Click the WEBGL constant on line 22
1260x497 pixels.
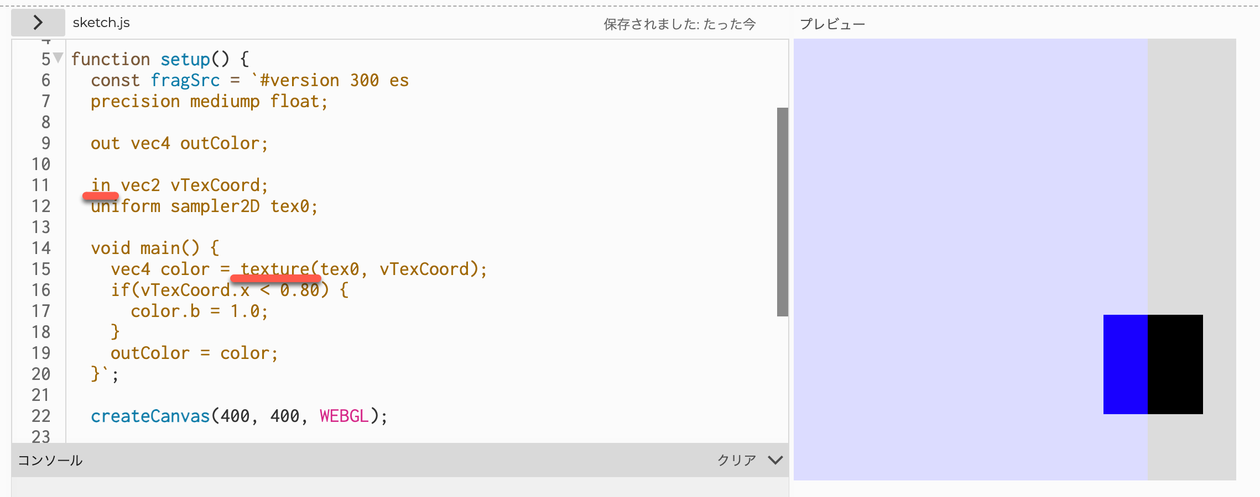[344, 416]
